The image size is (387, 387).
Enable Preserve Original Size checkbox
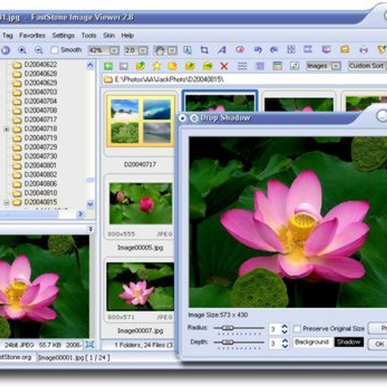coord(297,329)
